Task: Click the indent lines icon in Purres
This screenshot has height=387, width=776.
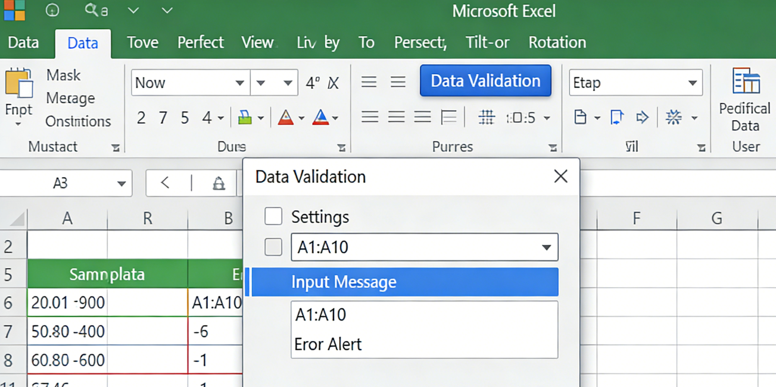Action: point(448,117)
